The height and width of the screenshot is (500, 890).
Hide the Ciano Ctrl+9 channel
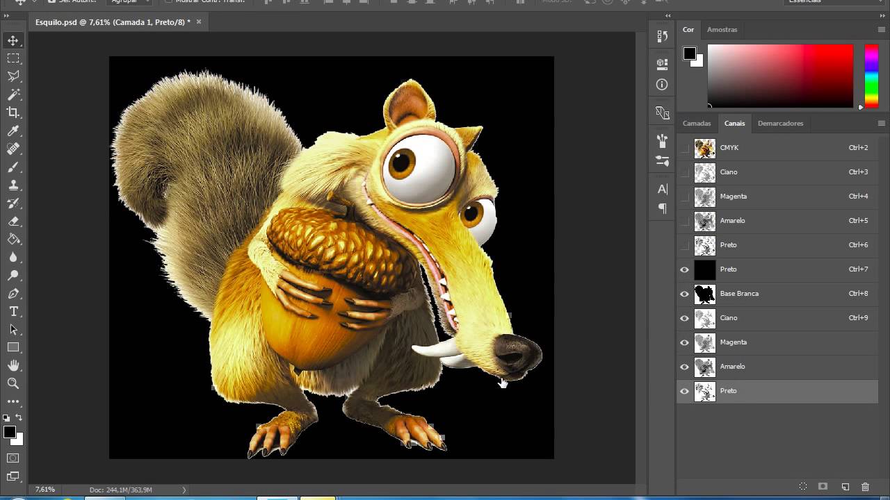685,318
